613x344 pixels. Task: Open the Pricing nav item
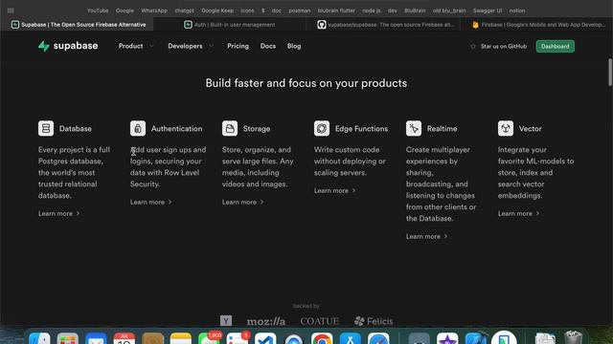click(238, 46)
